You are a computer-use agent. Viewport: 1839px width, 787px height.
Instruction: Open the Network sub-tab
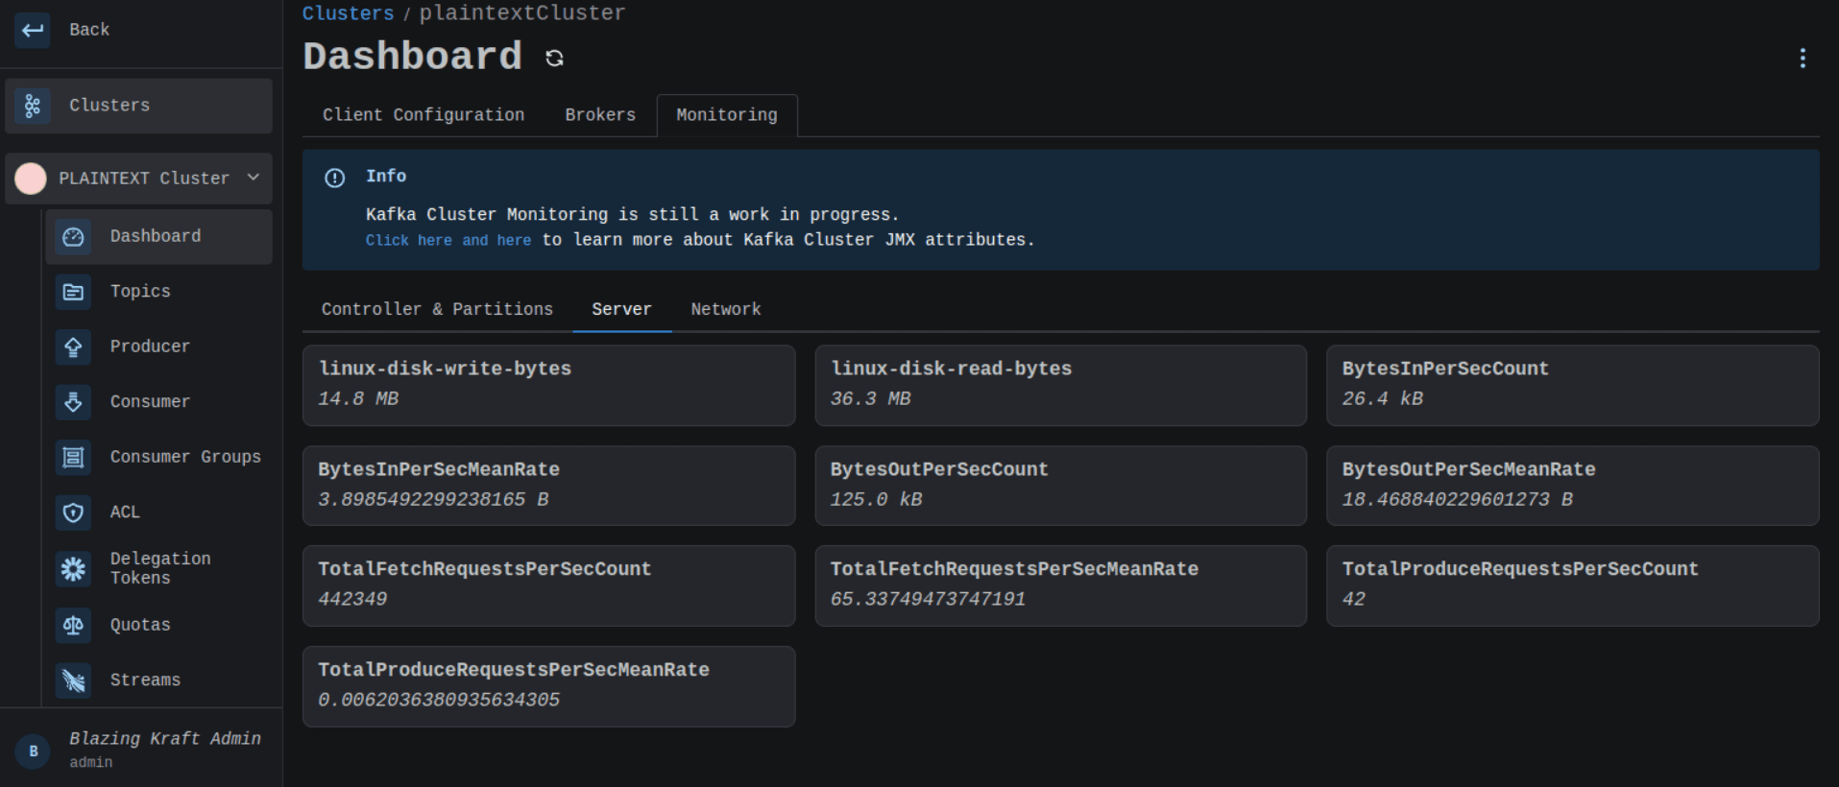coord(726,309)
